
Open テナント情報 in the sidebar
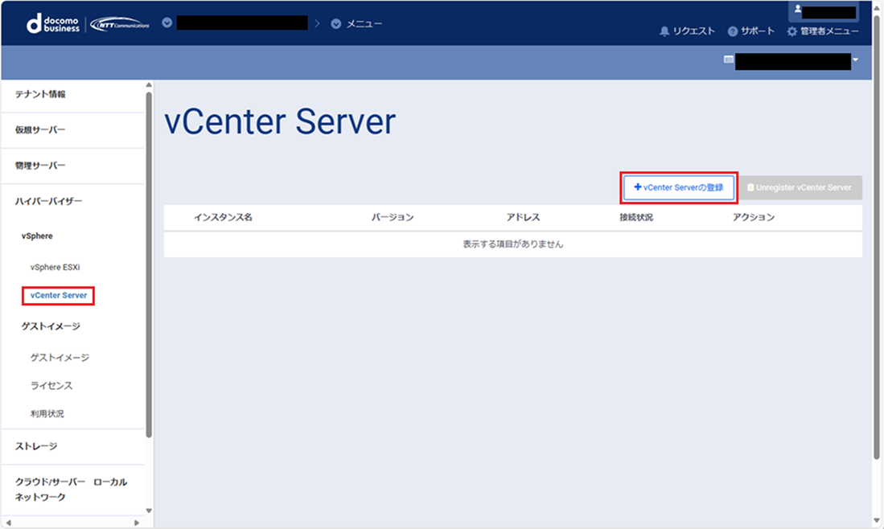coord(40,94)
